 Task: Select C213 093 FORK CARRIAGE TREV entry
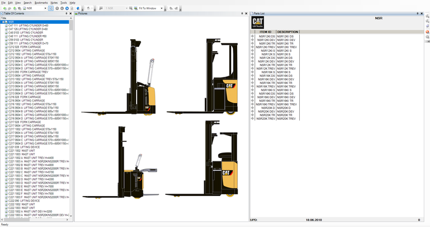click(x=28, y=72)
